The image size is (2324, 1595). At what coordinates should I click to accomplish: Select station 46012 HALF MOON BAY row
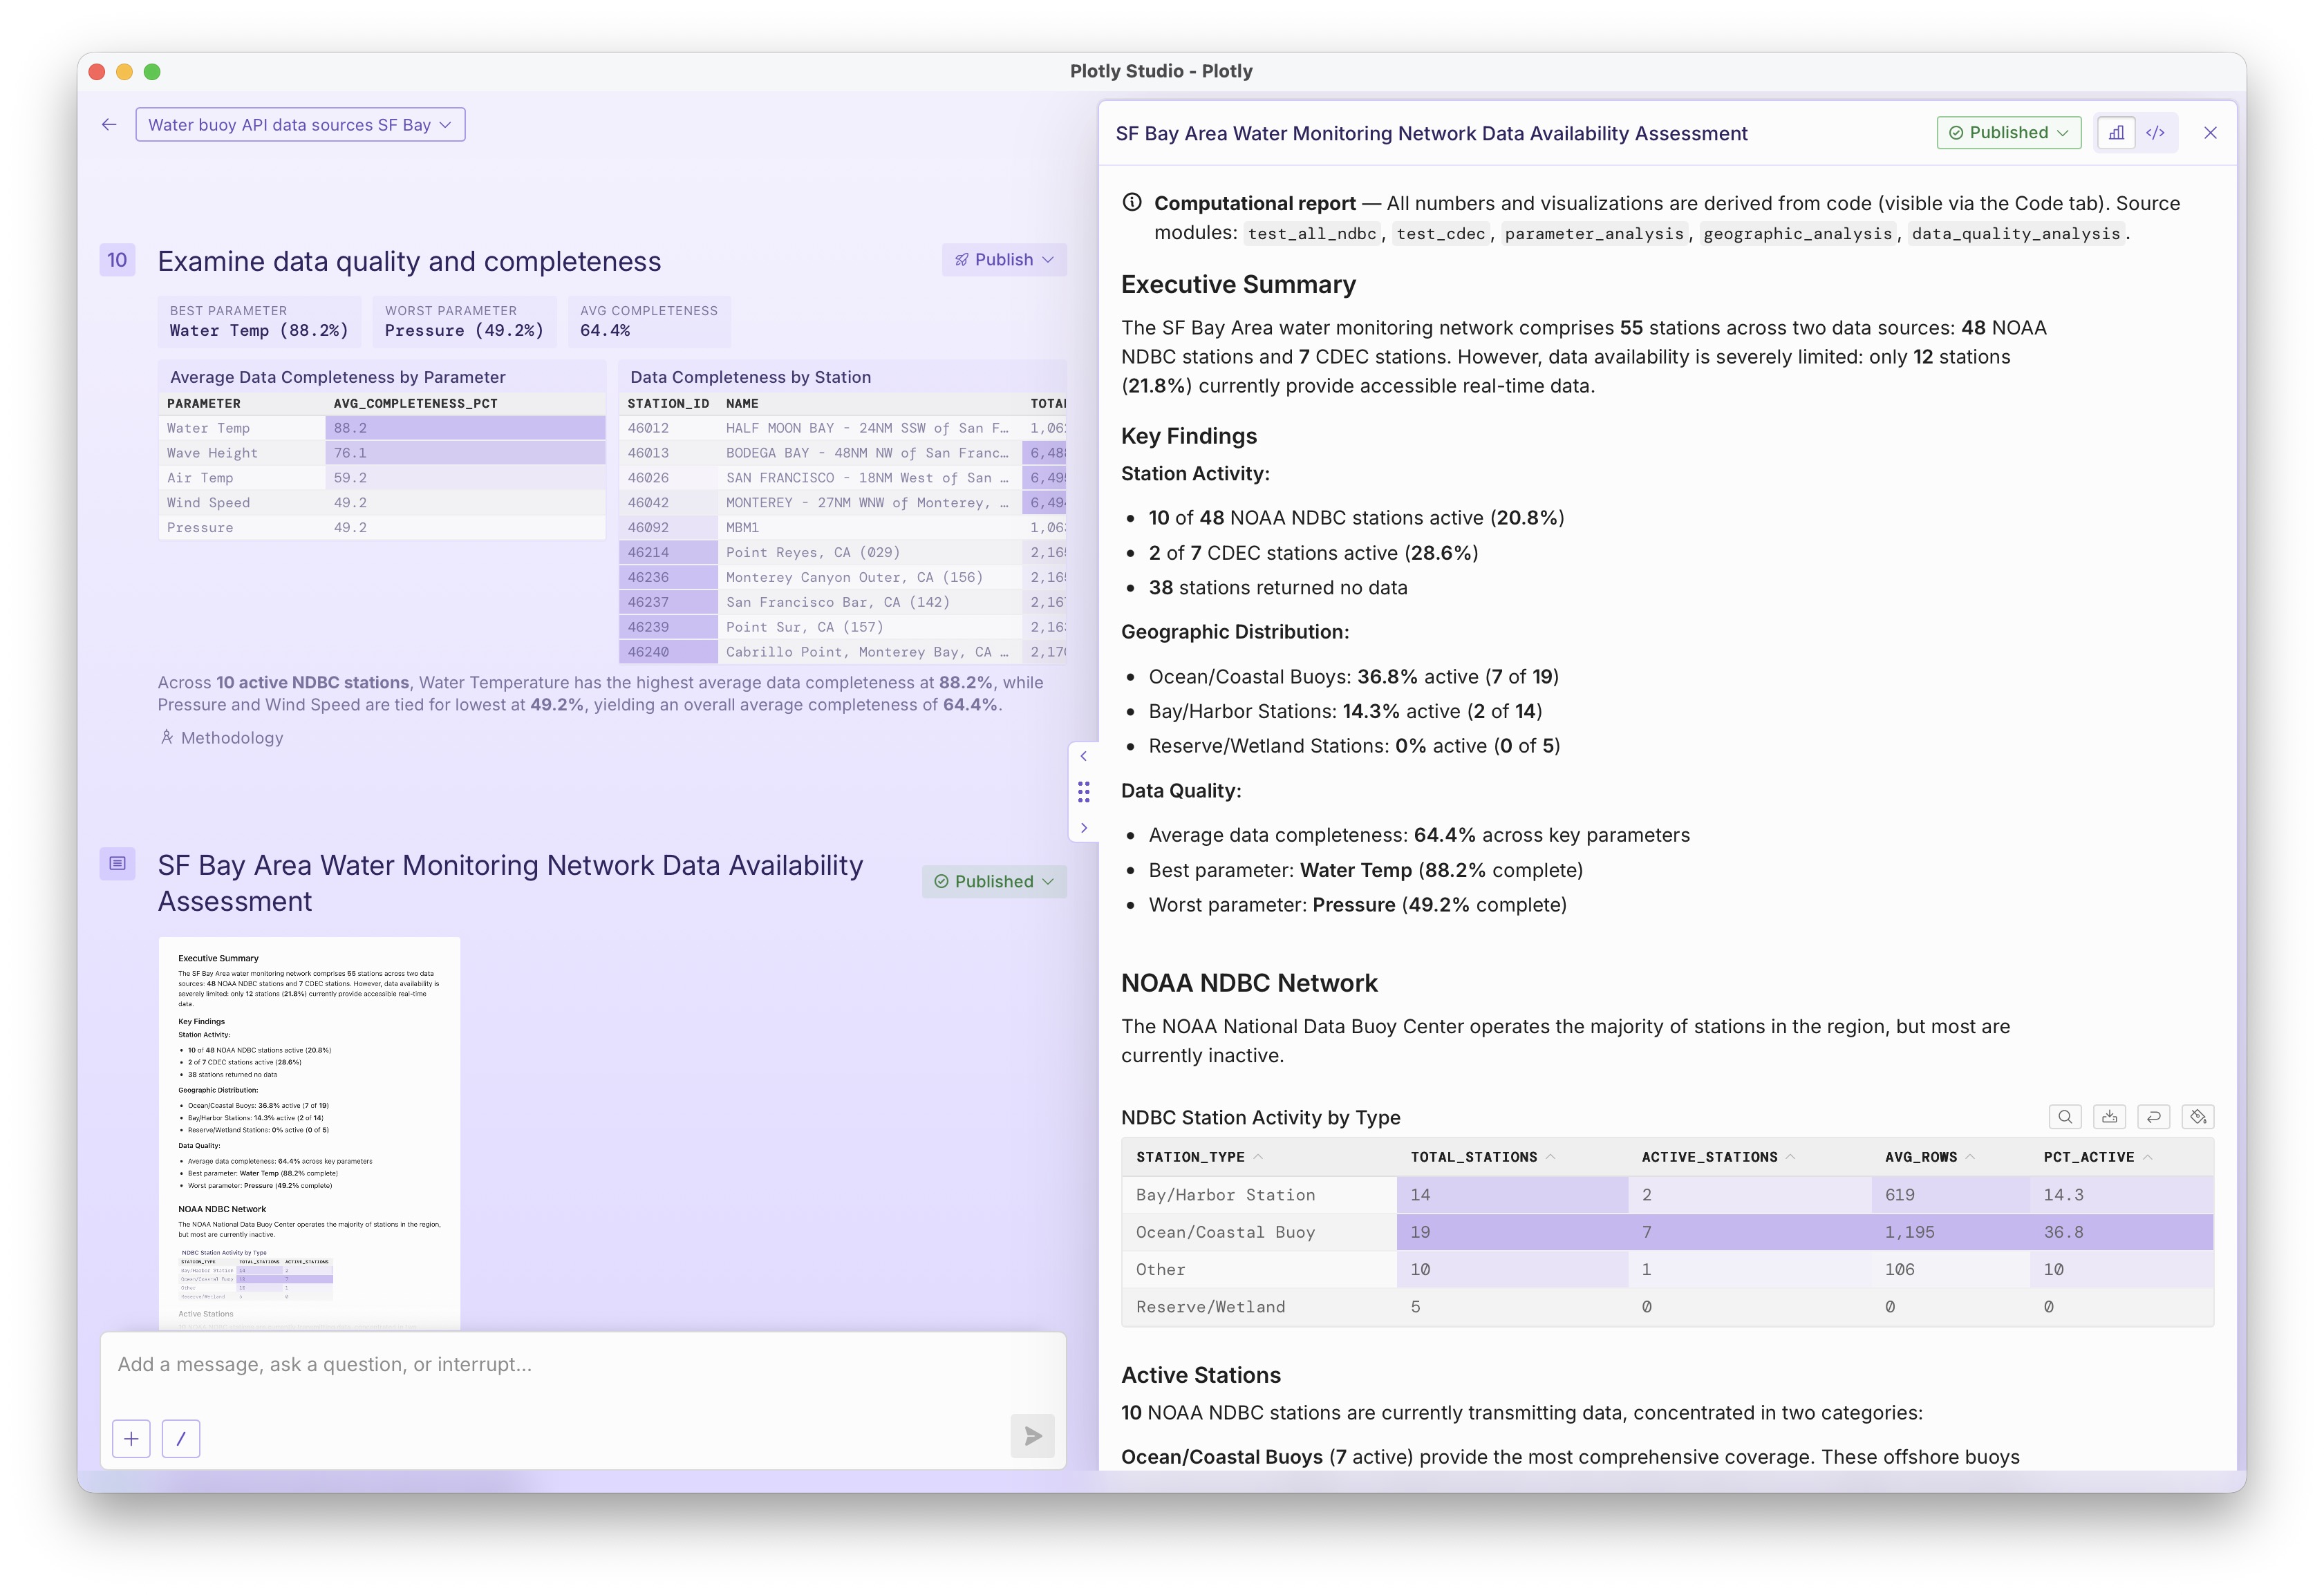tap(843, 428)
